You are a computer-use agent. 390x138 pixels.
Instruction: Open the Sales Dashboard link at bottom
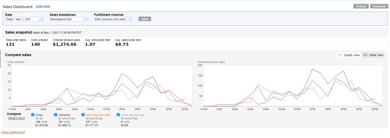13,132
